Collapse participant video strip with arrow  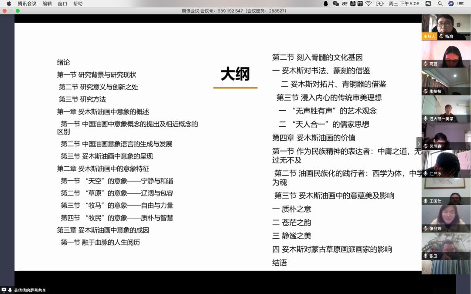[x=419, y=143]
